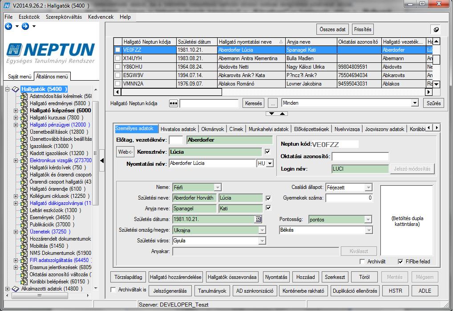Open the Születési város dropdown showing Gyula

click(262, 241)
